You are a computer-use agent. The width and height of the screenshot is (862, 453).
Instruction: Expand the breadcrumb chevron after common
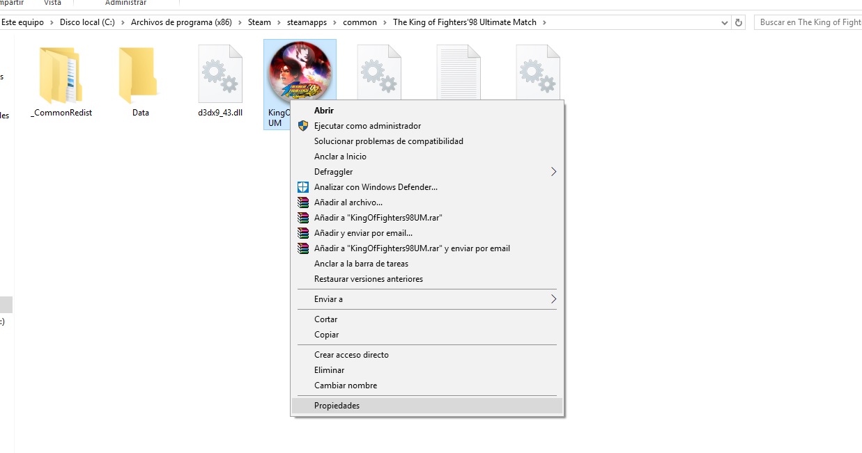[385, 22]
